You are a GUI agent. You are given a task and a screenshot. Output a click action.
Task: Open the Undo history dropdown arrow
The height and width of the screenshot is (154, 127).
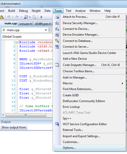pos(13,17)
